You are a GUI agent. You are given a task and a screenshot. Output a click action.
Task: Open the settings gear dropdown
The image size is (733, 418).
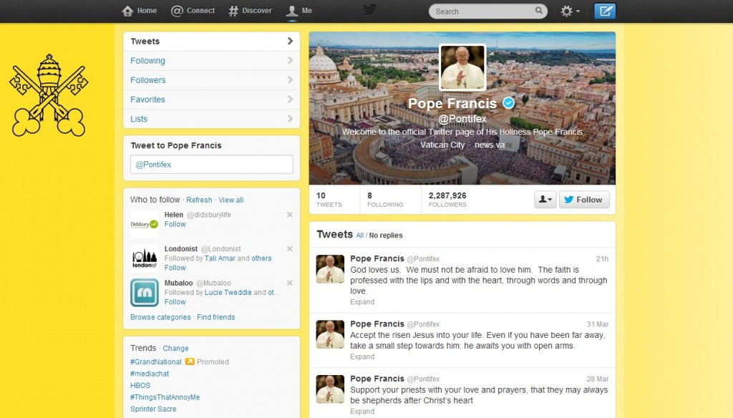pyautogui.click(x=570, y=11)
